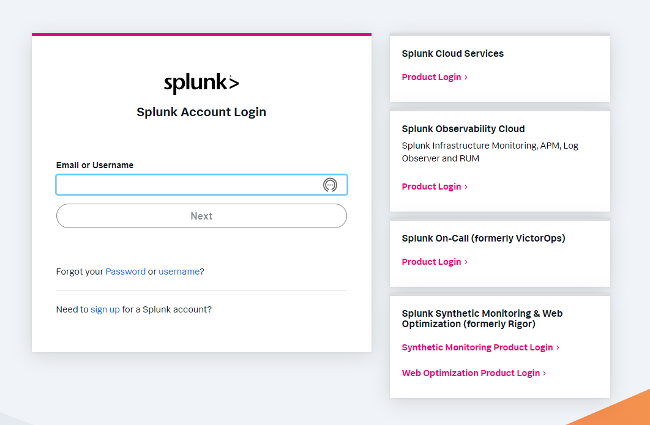Open the Web Optimization Product Login
The image size is (650, 425).
(471, 373)
